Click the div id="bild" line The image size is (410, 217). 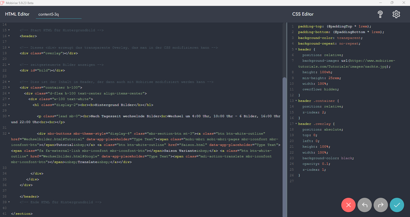(x=42, y=70)
